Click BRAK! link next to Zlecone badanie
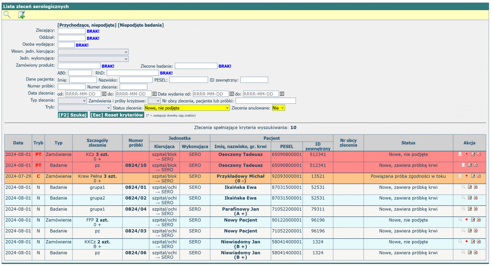This screenshot has width=491, height=266. click(225, 66)
